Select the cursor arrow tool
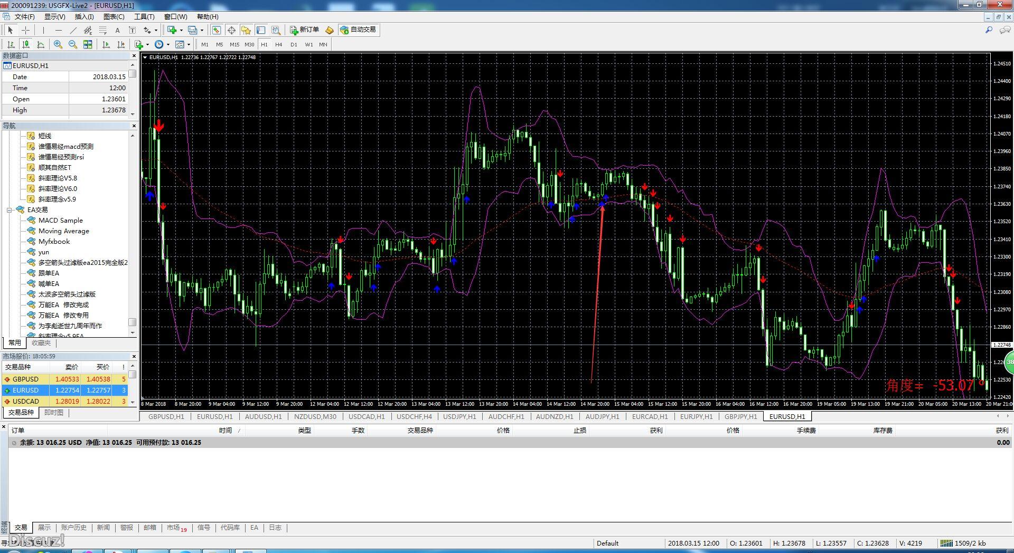1014x553 pixels. click(10, 30)
